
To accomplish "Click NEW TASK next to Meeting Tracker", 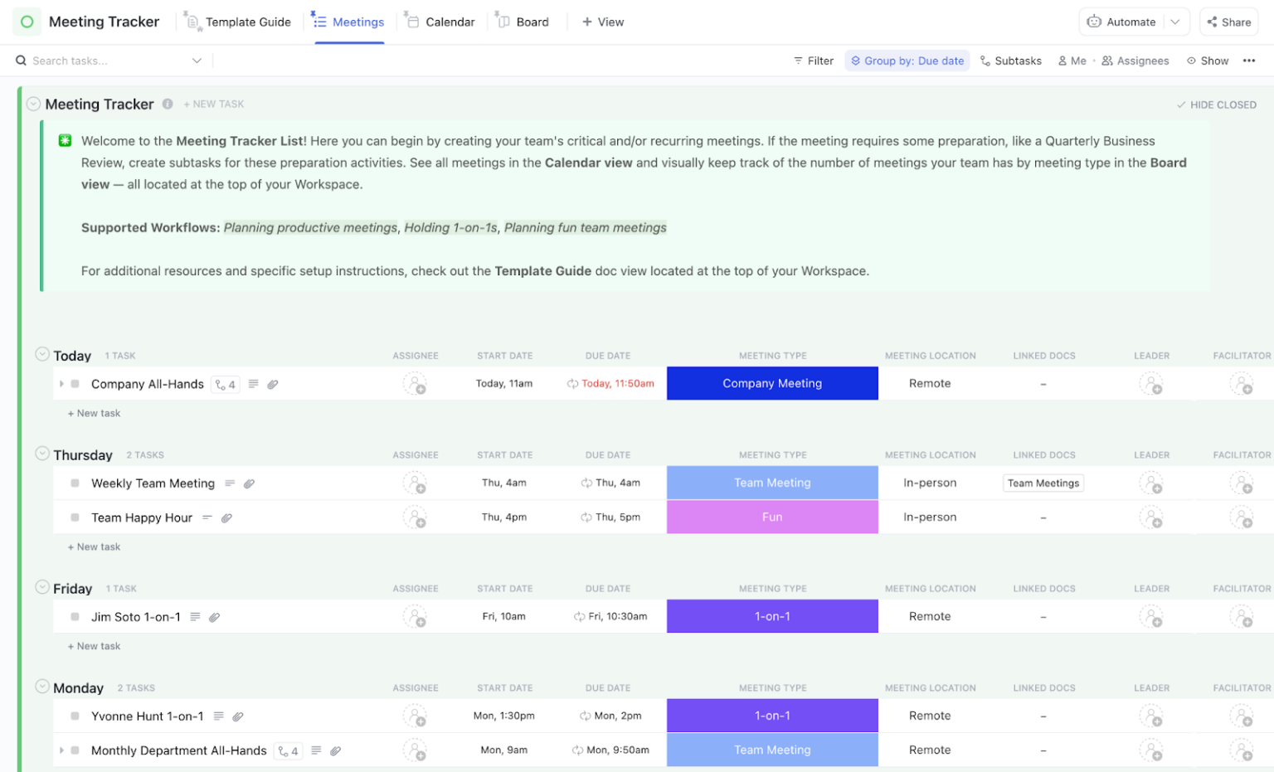I will [214, 104].
